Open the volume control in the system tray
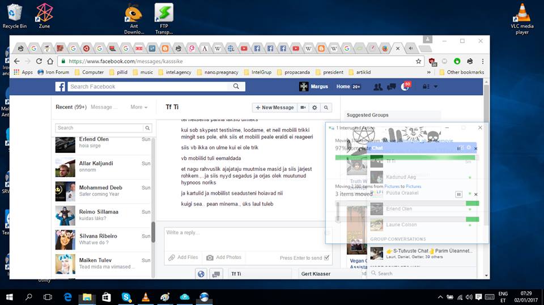544x305 pixels. [x=469, y=297]
